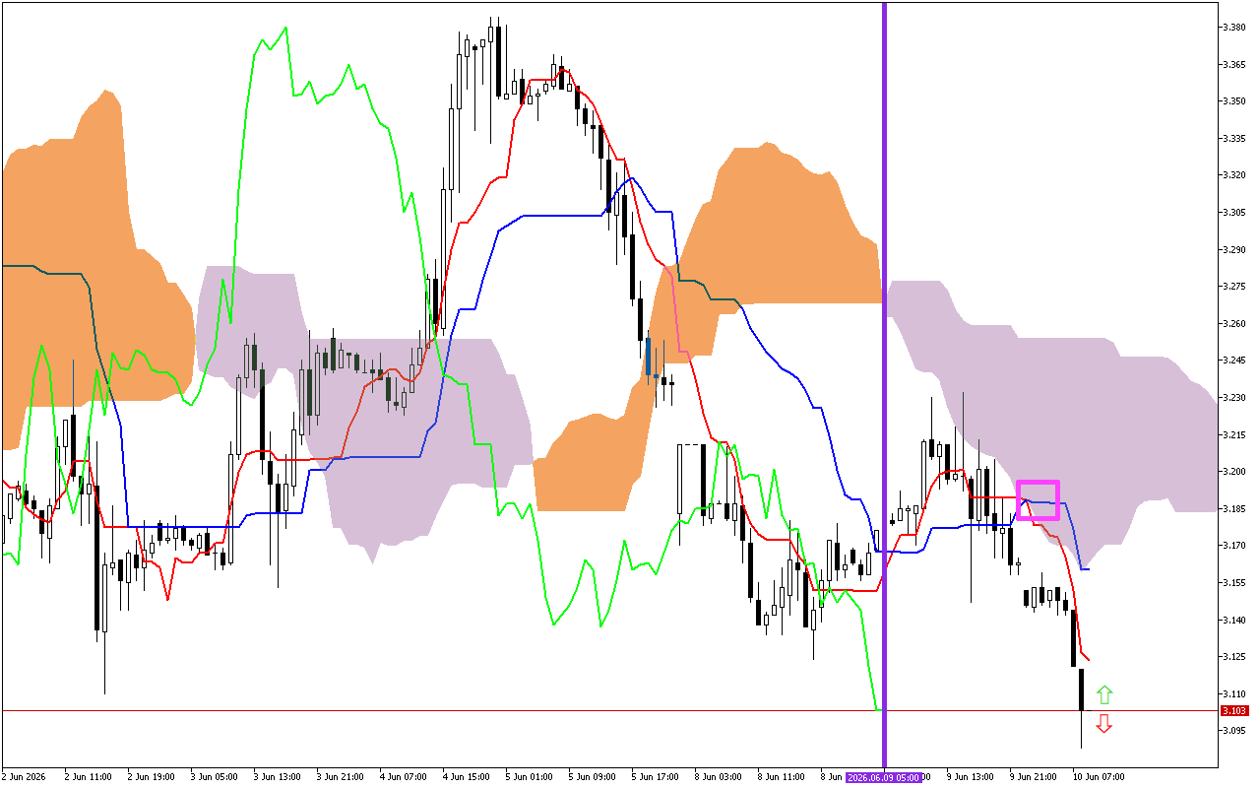Select the horizontal current price line
Screen dimensions: 1260x788
coord(610,710)
